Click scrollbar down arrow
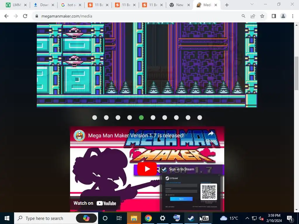Viewport: 299px width, 224px height. click(x=296, y=210)
